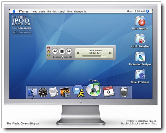Click left arrow in song display
166x133 pixels.
(x=78, y=53)
